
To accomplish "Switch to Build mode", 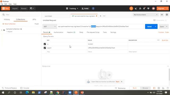I will 135,88.
